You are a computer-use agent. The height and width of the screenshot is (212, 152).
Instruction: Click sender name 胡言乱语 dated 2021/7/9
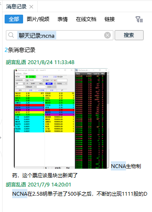(x=16, y=185)
